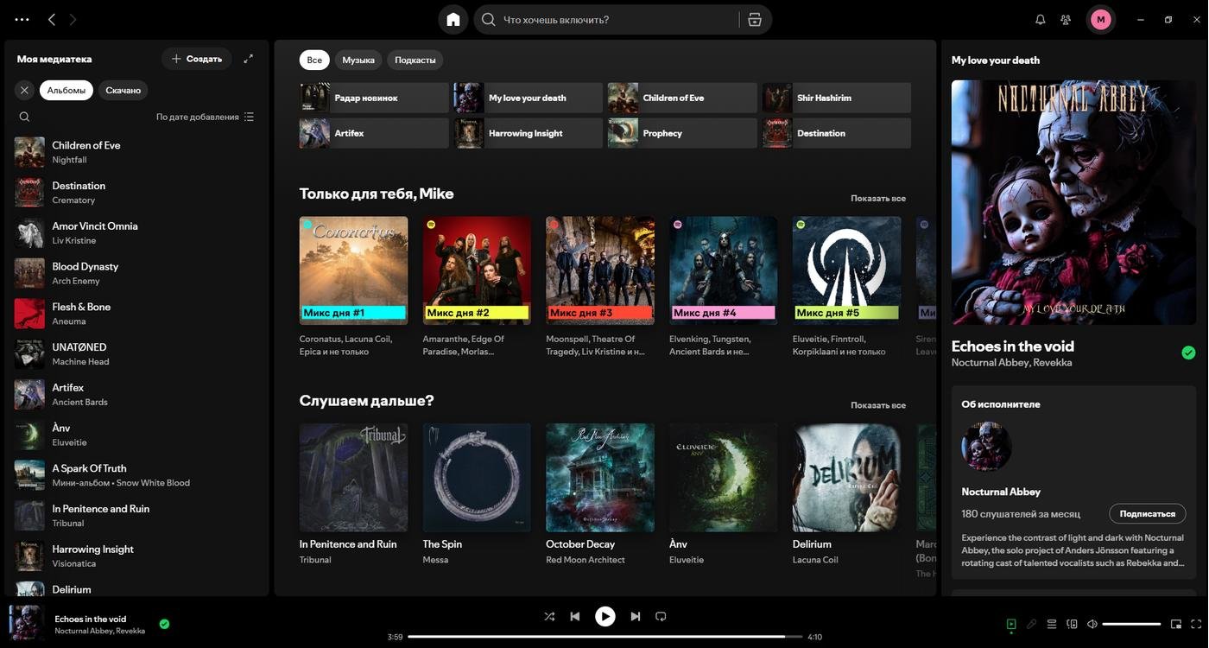The image size is (1209, 648).
Task: Clear library filters with the X icon
Action: [x=24, y=90]
